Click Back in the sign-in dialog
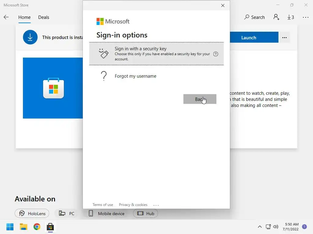This screenshot has height=234, width=313. (200, 99)
